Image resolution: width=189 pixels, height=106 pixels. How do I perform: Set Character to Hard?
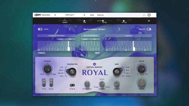click(61, 76)
